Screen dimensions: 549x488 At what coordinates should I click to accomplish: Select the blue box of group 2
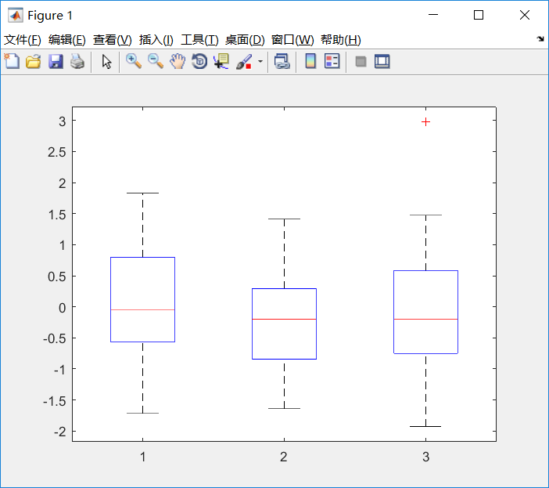click(x=285, y=324)
